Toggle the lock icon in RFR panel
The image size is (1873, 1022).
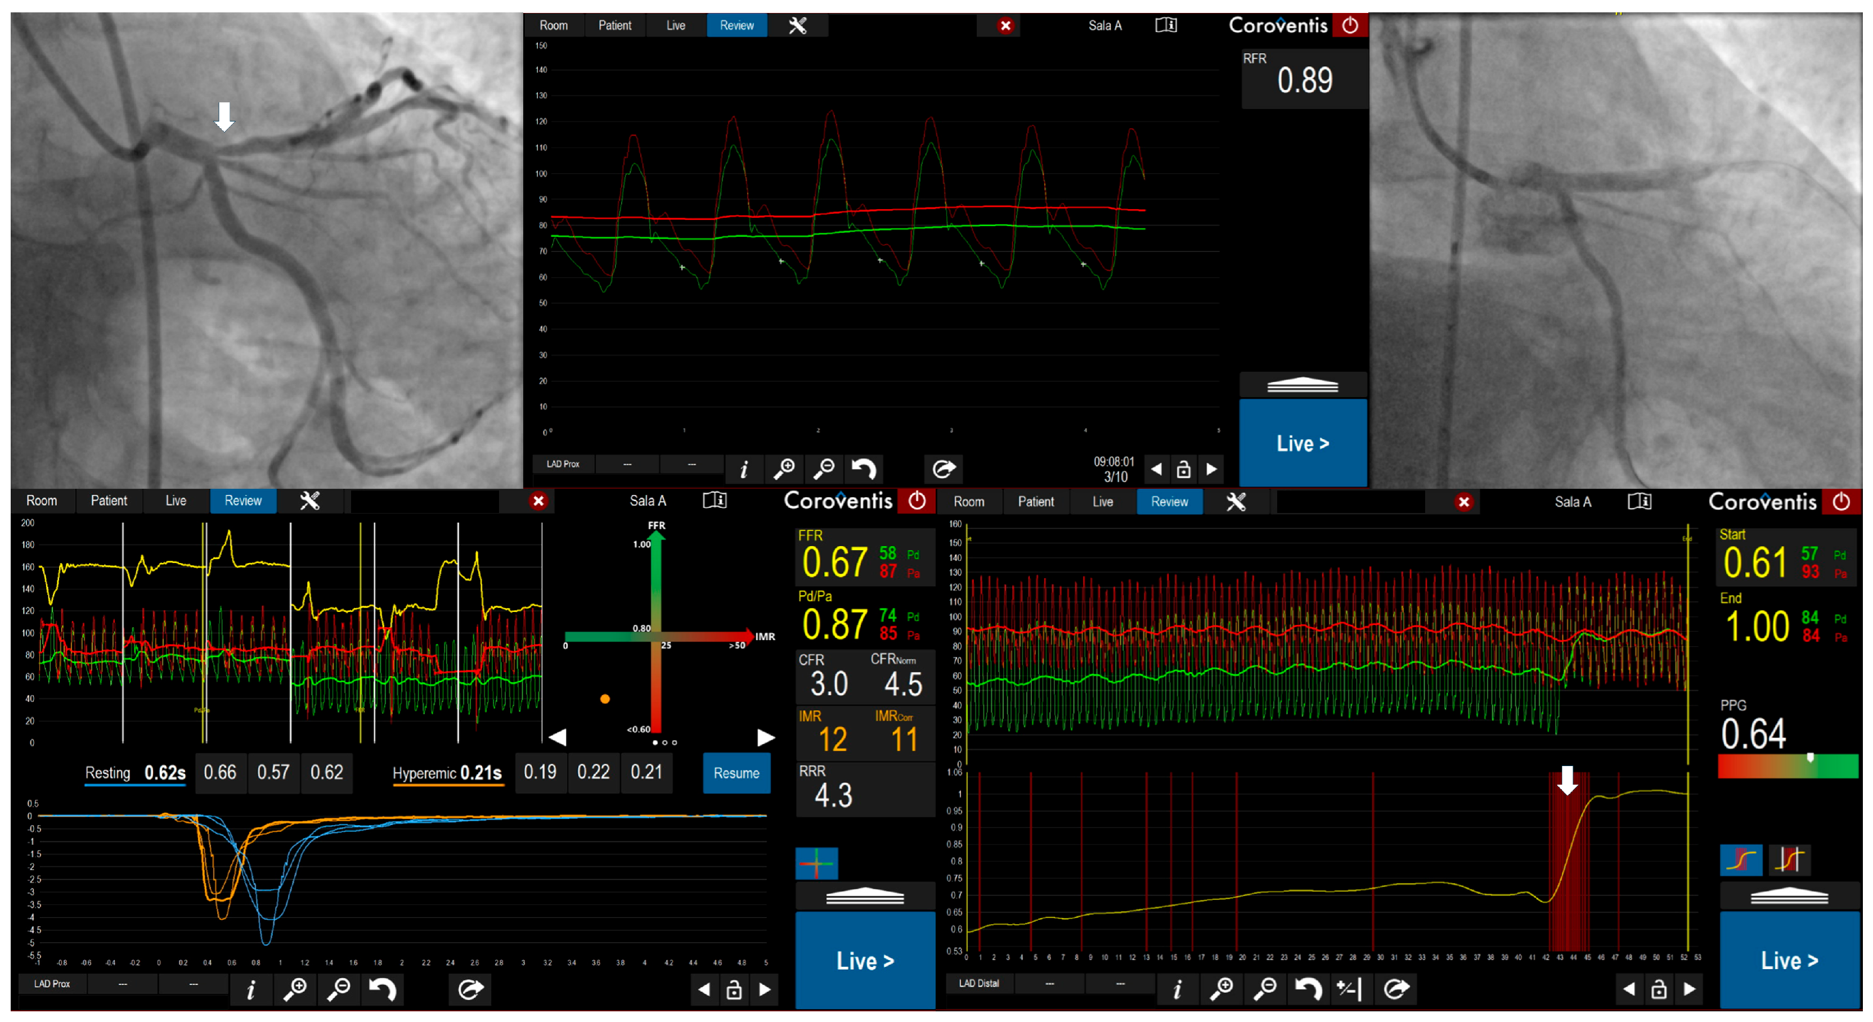pyautogui.click(x=1183, y=469)
